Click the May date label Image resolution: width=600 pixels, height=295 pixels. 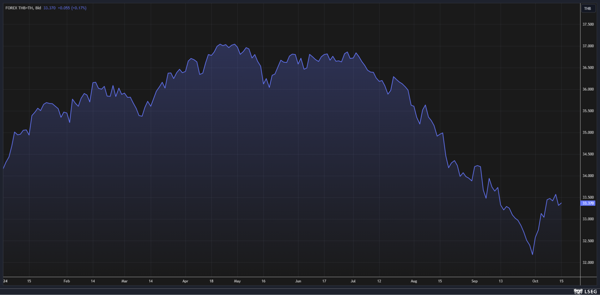coord(237,281)
